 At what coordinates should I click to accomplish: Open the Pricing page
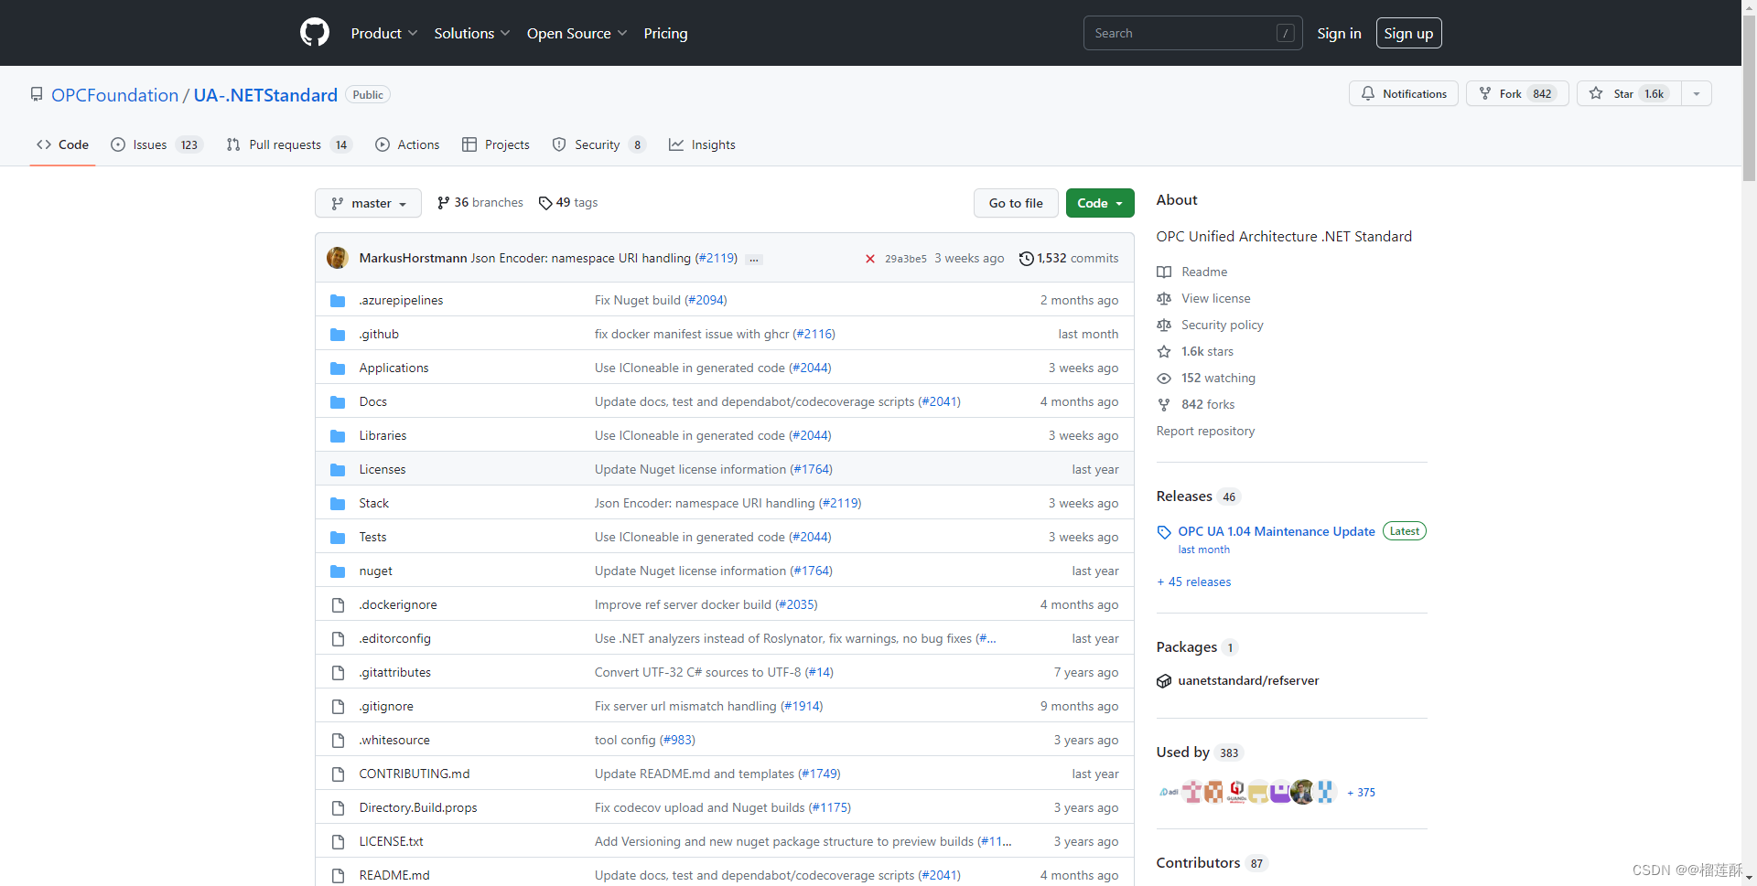665,33
